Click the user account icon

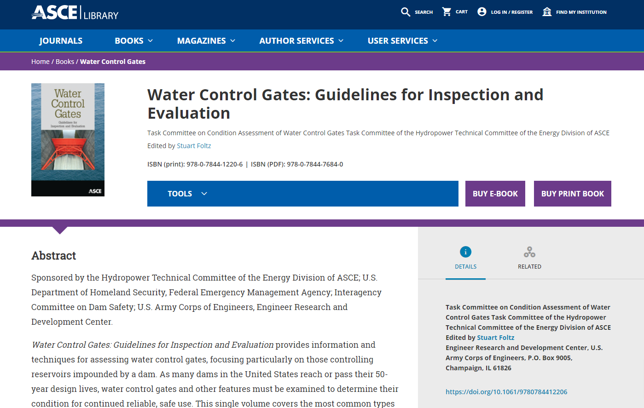point(482,12)
